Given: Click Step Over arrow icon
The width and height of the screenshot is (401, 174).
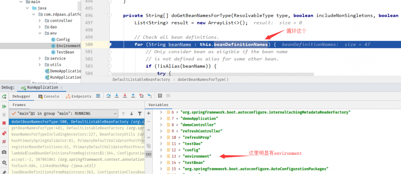Looking at the screenshot, I should 108,96.
